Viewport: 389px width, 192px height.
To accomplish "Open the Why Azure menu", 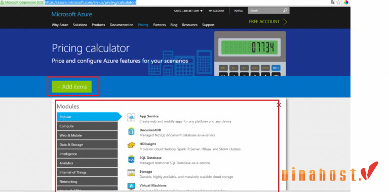I will point(60,25).
